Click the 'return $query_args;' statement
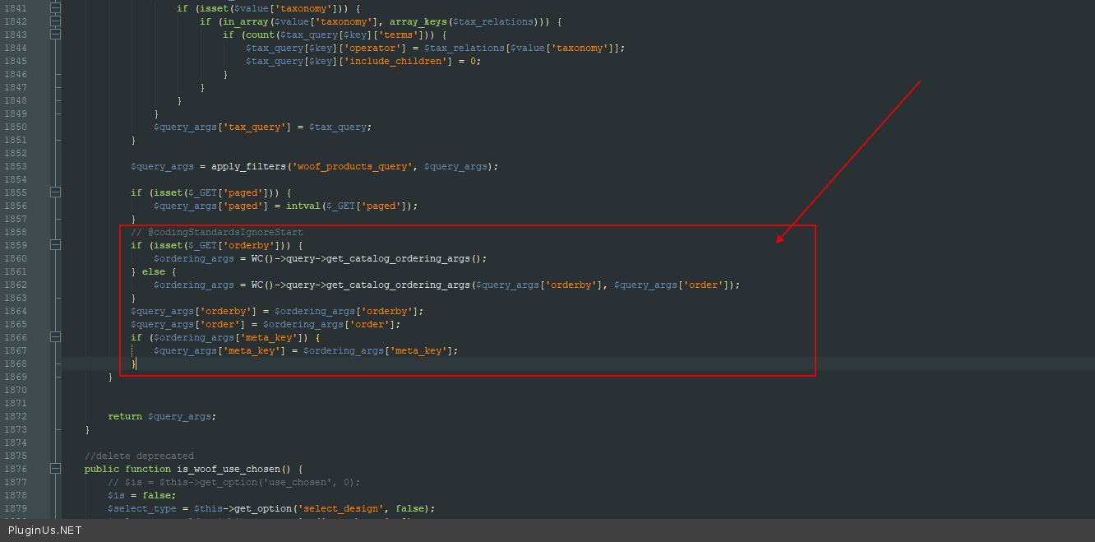1095x542 pixels. coord(162,416)
